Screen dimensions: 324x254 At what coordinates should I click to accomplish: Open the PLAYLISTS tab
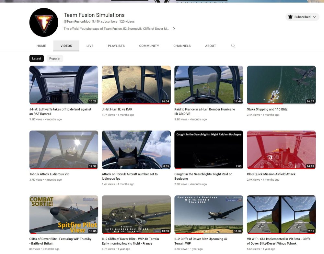coord(116,46)
